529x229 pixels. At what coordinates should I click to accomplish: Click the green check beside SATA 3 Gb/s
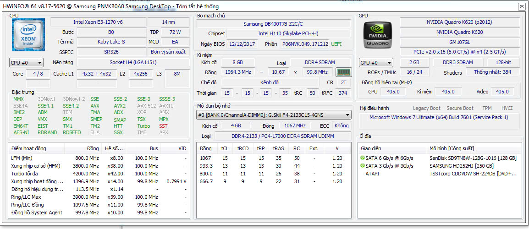click(363, 166)
